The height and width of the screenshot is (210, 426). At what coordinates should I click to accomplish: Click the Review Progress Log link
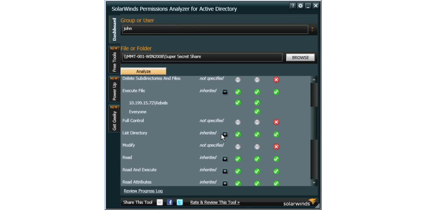[143, 191]
